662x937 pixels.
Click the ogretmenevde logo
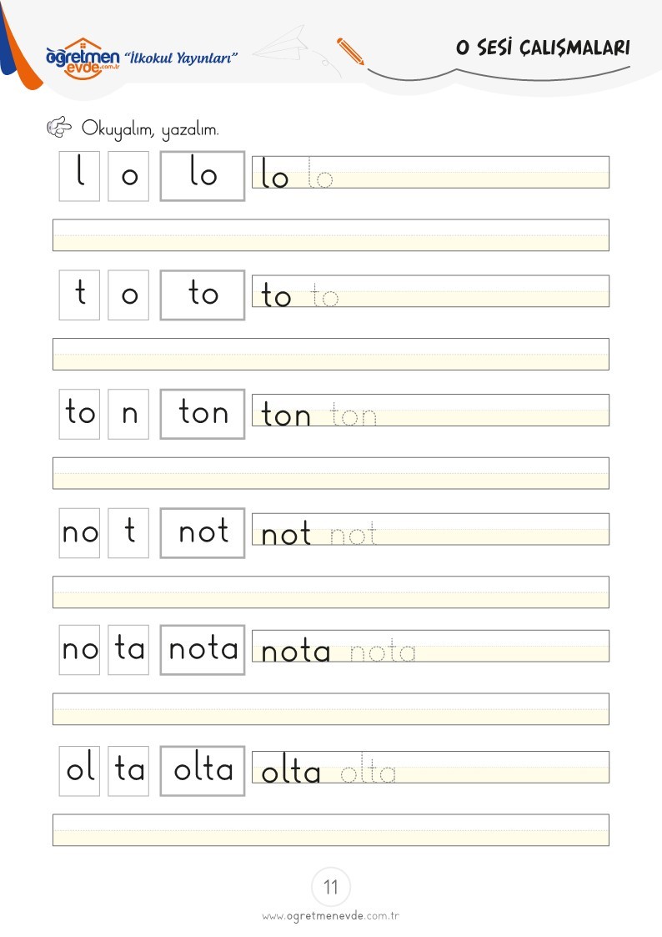pos(83,58)
